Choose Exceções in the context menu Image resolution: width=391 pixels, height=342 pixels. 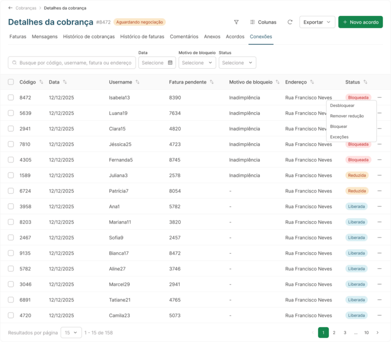tap(339, 137)
